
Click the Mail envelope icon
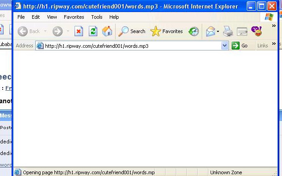coord(211,32)
